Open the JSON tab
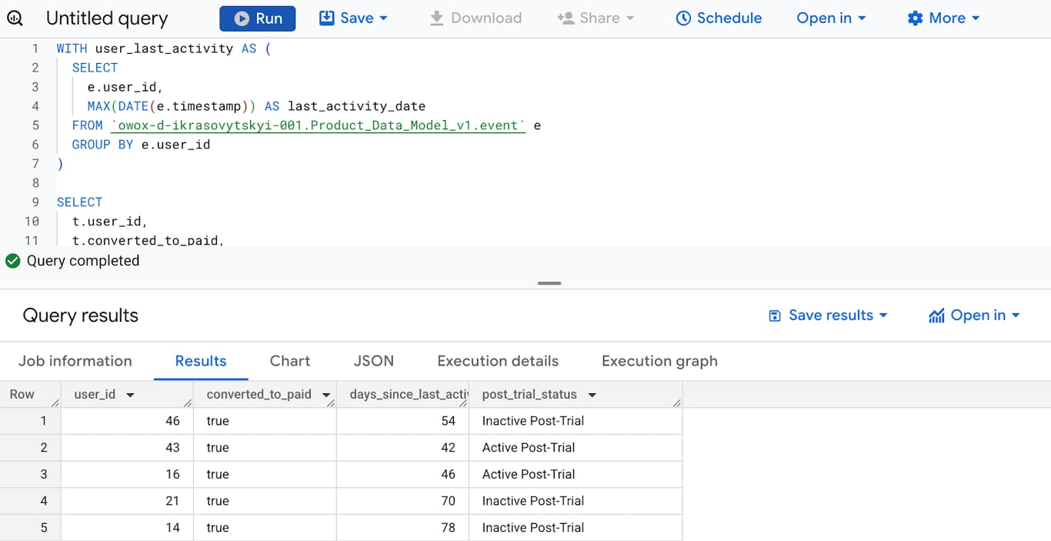 374,361
